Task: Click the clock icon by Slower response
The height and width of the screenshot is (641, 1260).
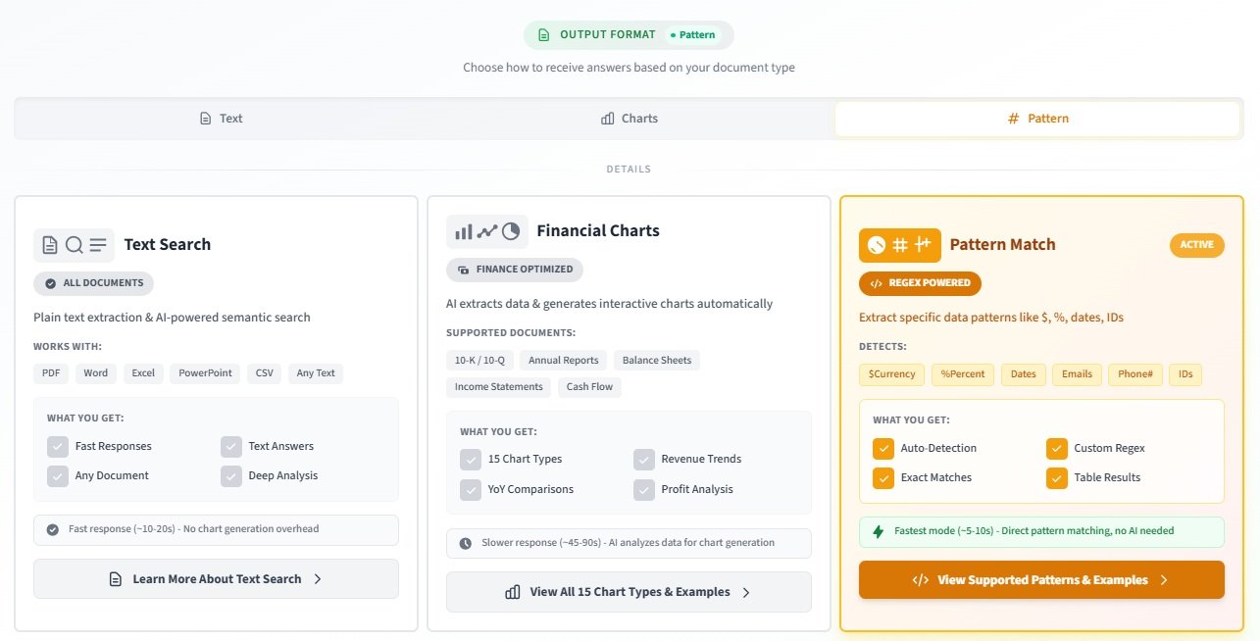Action: [x=465, y=543]
